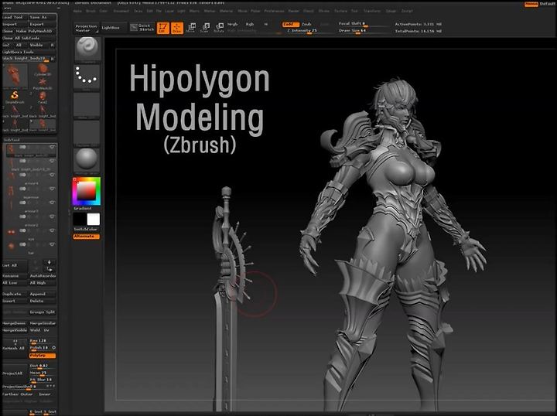Click the ProjectAll button
The height and width of the screenshot is (416, 557).
15,373
